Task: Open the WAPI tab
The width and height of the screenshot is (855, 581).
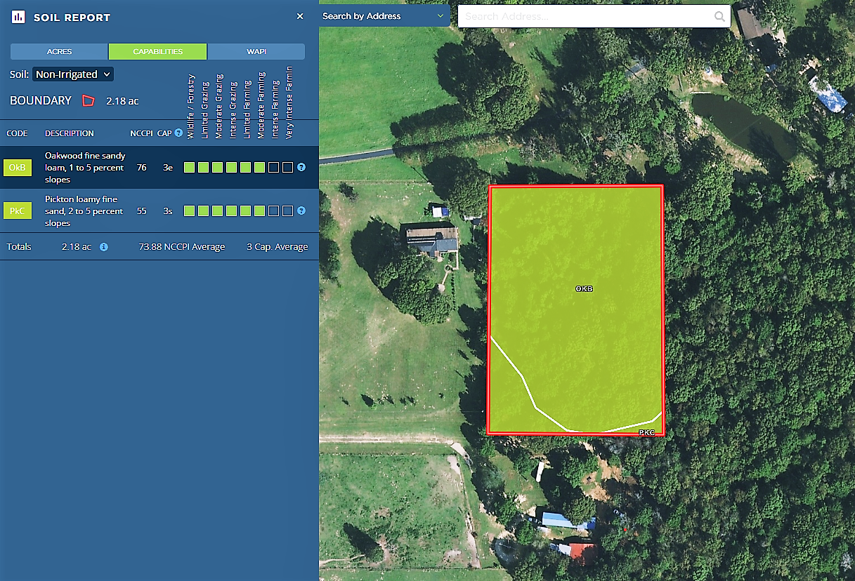Action: [x=256, y=52]
